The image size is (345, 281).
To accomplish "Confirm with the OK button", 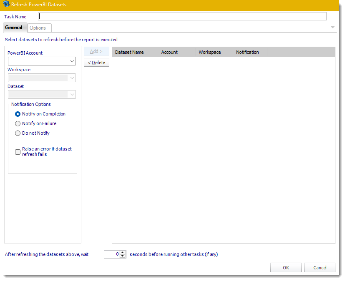I will click(286, 268).
